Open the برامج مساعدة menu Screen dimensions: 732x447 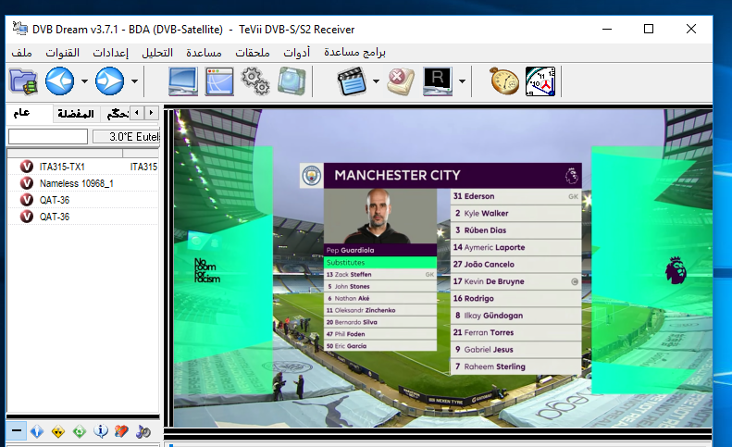point(354,53)
